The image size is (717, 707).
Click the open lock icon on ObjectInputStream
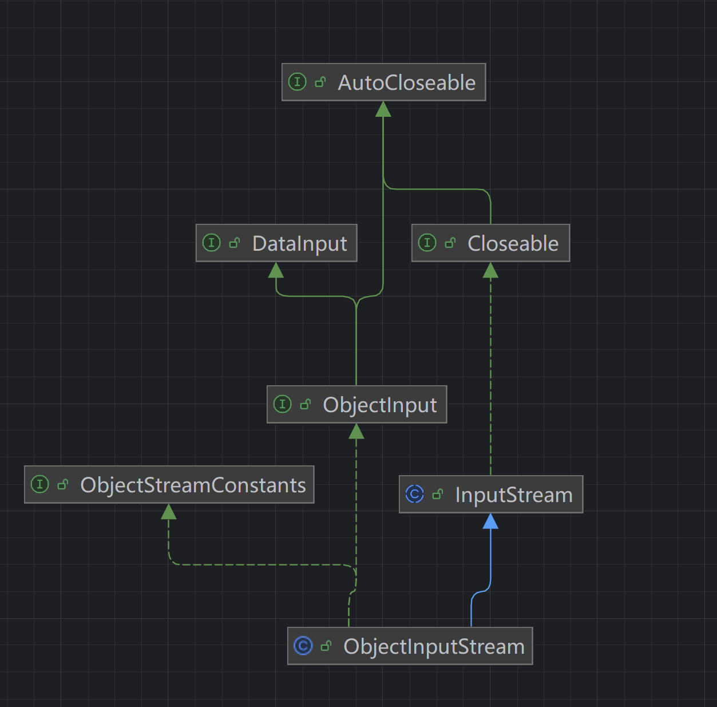point(326,646)
